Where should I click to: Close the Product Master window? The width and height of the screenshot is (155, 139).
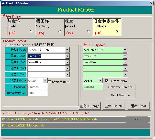(151, 3)
